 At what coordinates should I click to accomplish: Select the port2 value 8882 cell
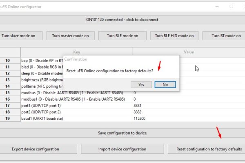pos(189,112)
